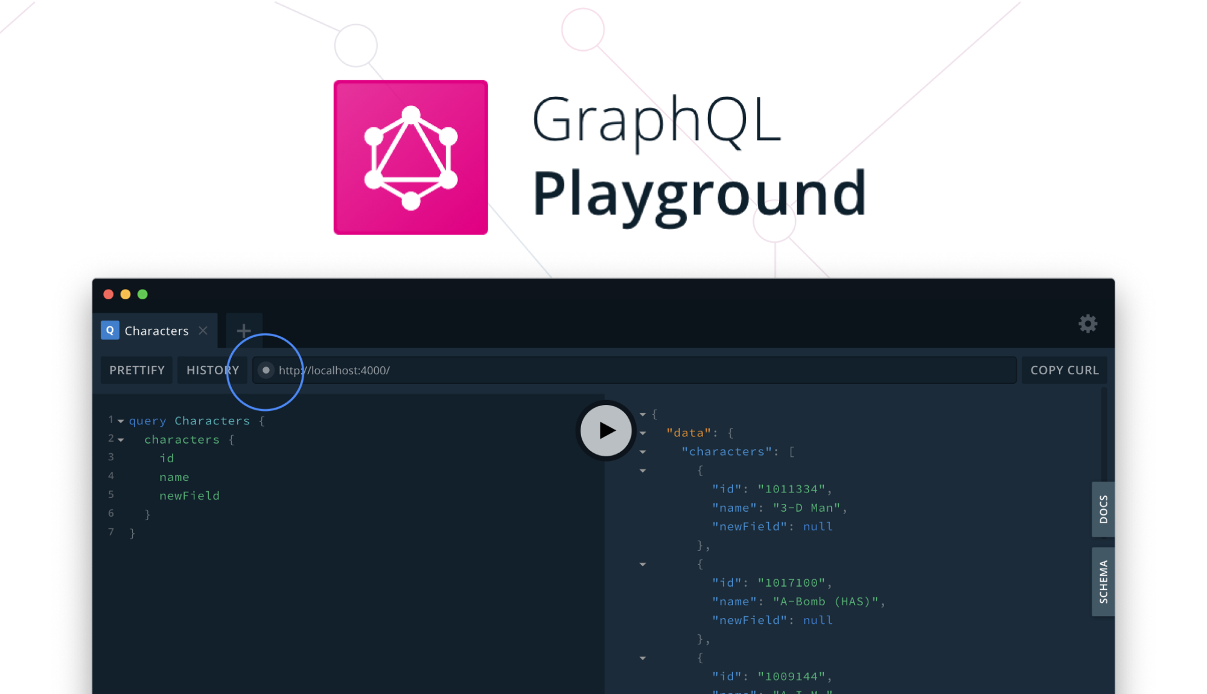Open the settings gear icon
Image resolution: width=1207 pixels, height=694 pixels.
click(x=1088, y=324)
